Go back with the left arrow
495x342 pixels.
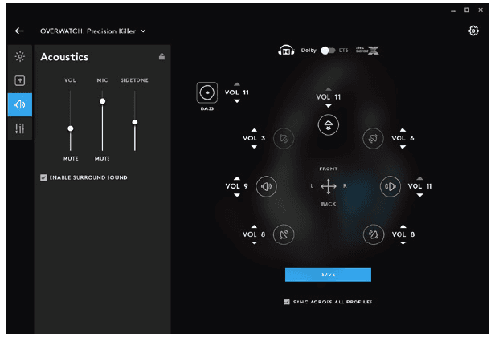point(19,31)
